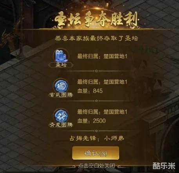Click the divider ornament below 青龙图腾 row
The width and height of the screenshot is (179, 173).
(96, 131)
